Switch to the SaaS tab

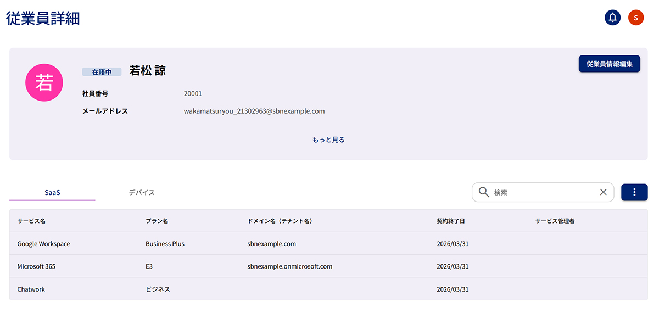coord(52,193)
